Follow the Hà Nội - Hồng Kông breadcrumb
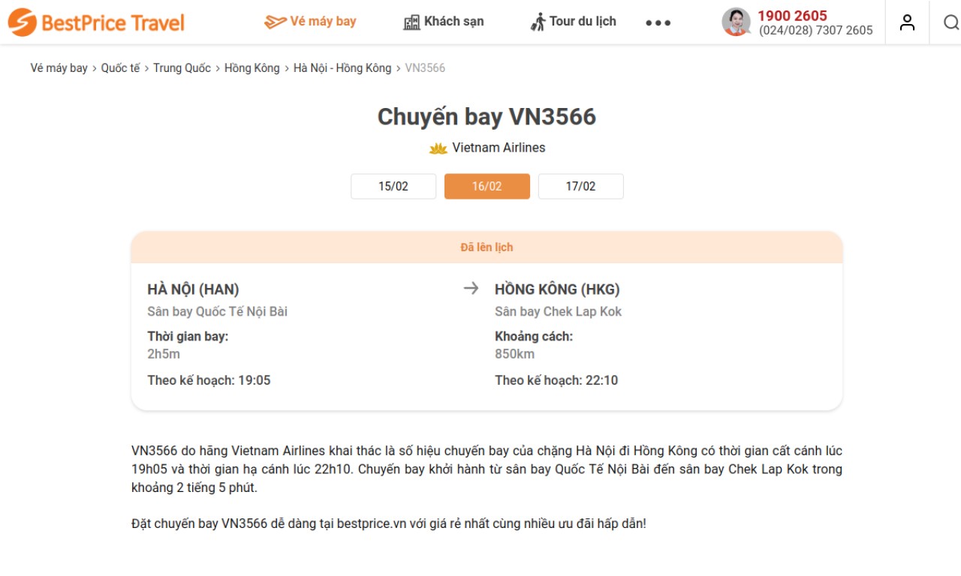Screen dimensions: 961x576 [x=342, y=67]
